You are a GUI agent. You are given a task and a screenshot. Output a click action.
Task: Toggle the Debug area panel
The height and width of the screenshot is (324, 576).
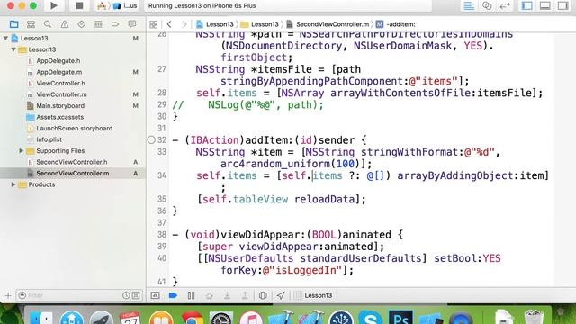(545, 5)
